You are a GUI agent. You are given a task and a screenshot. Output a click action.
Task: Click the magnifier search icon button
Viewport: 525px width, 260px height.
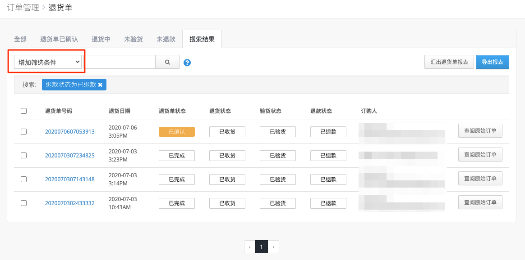167,62
